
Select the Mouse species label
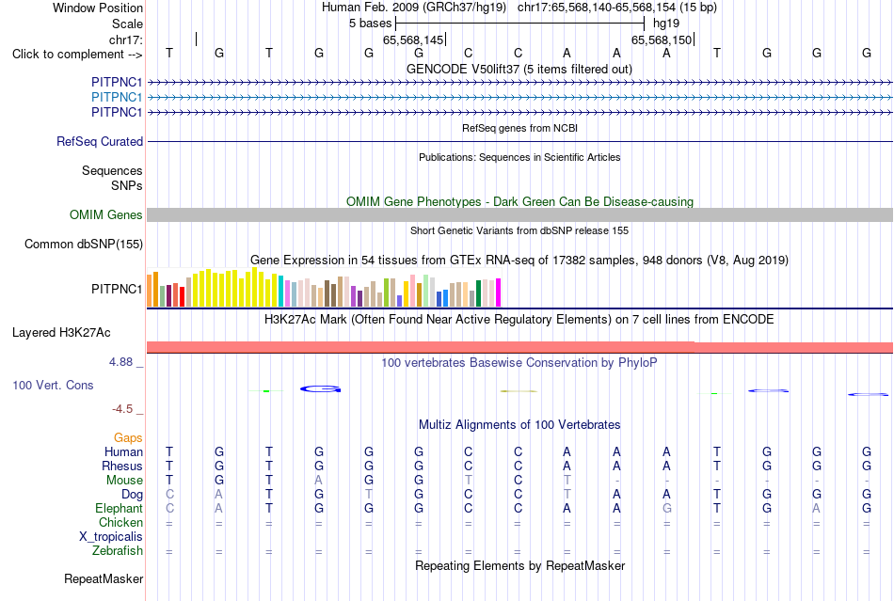pyautogui.click(x=124, y=480)
